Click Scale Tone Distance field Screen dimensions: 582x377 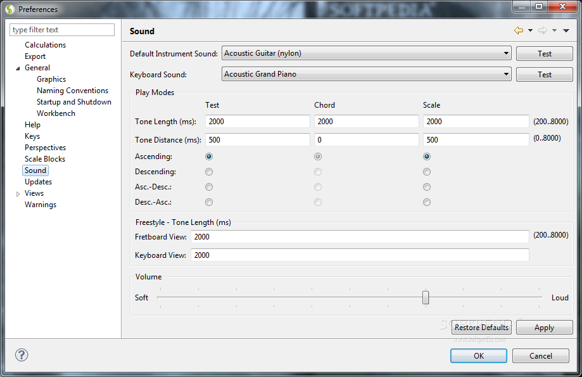pos(476,139)
